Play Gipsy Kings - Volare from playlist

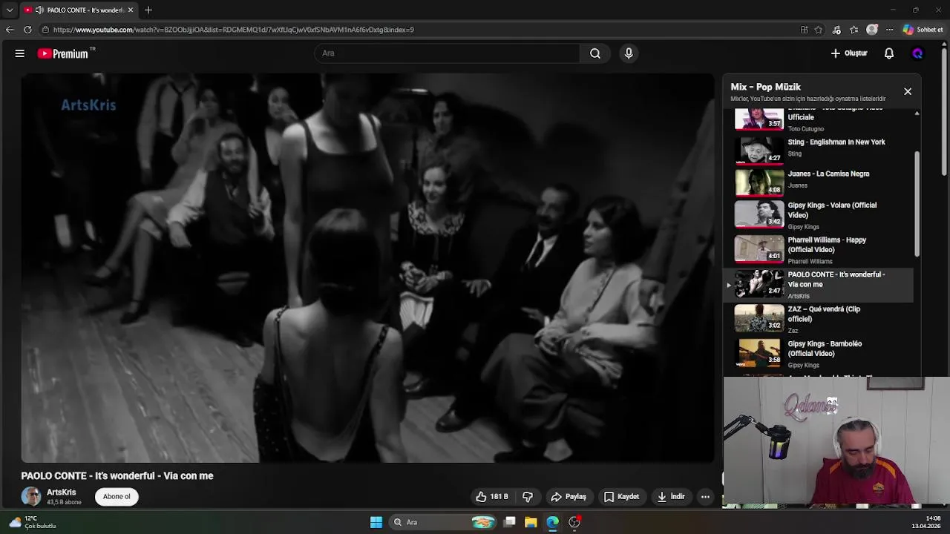pos(819,215)
